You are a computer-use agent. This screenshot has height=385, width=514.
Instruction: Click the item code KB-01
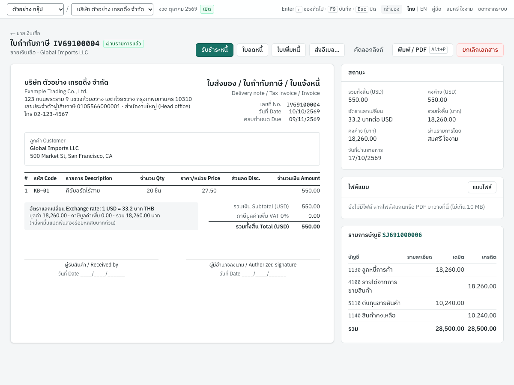point(42,191)
